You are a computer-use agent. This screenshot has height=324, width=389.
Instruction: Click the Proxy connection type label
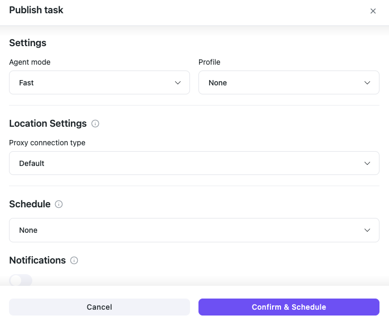[47, 143]
